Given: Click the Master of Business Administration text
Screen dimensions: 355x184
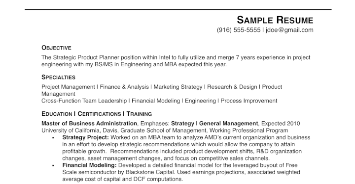Looking at the screenshot, I should [89, 124].
